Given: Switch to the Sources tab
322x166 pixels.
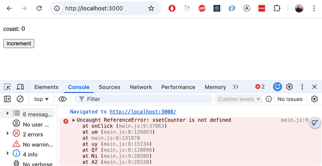Looking at the screenshot, I should click(109, 87).
